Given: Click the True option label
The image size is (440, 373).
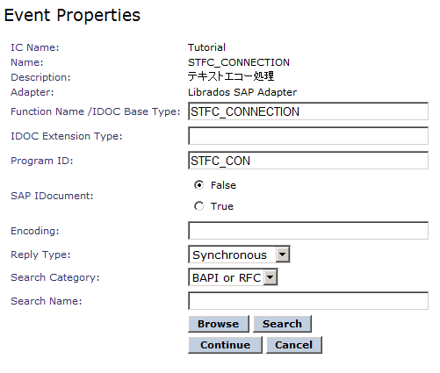Looking at the screenshot, I should tap(222, 206).
